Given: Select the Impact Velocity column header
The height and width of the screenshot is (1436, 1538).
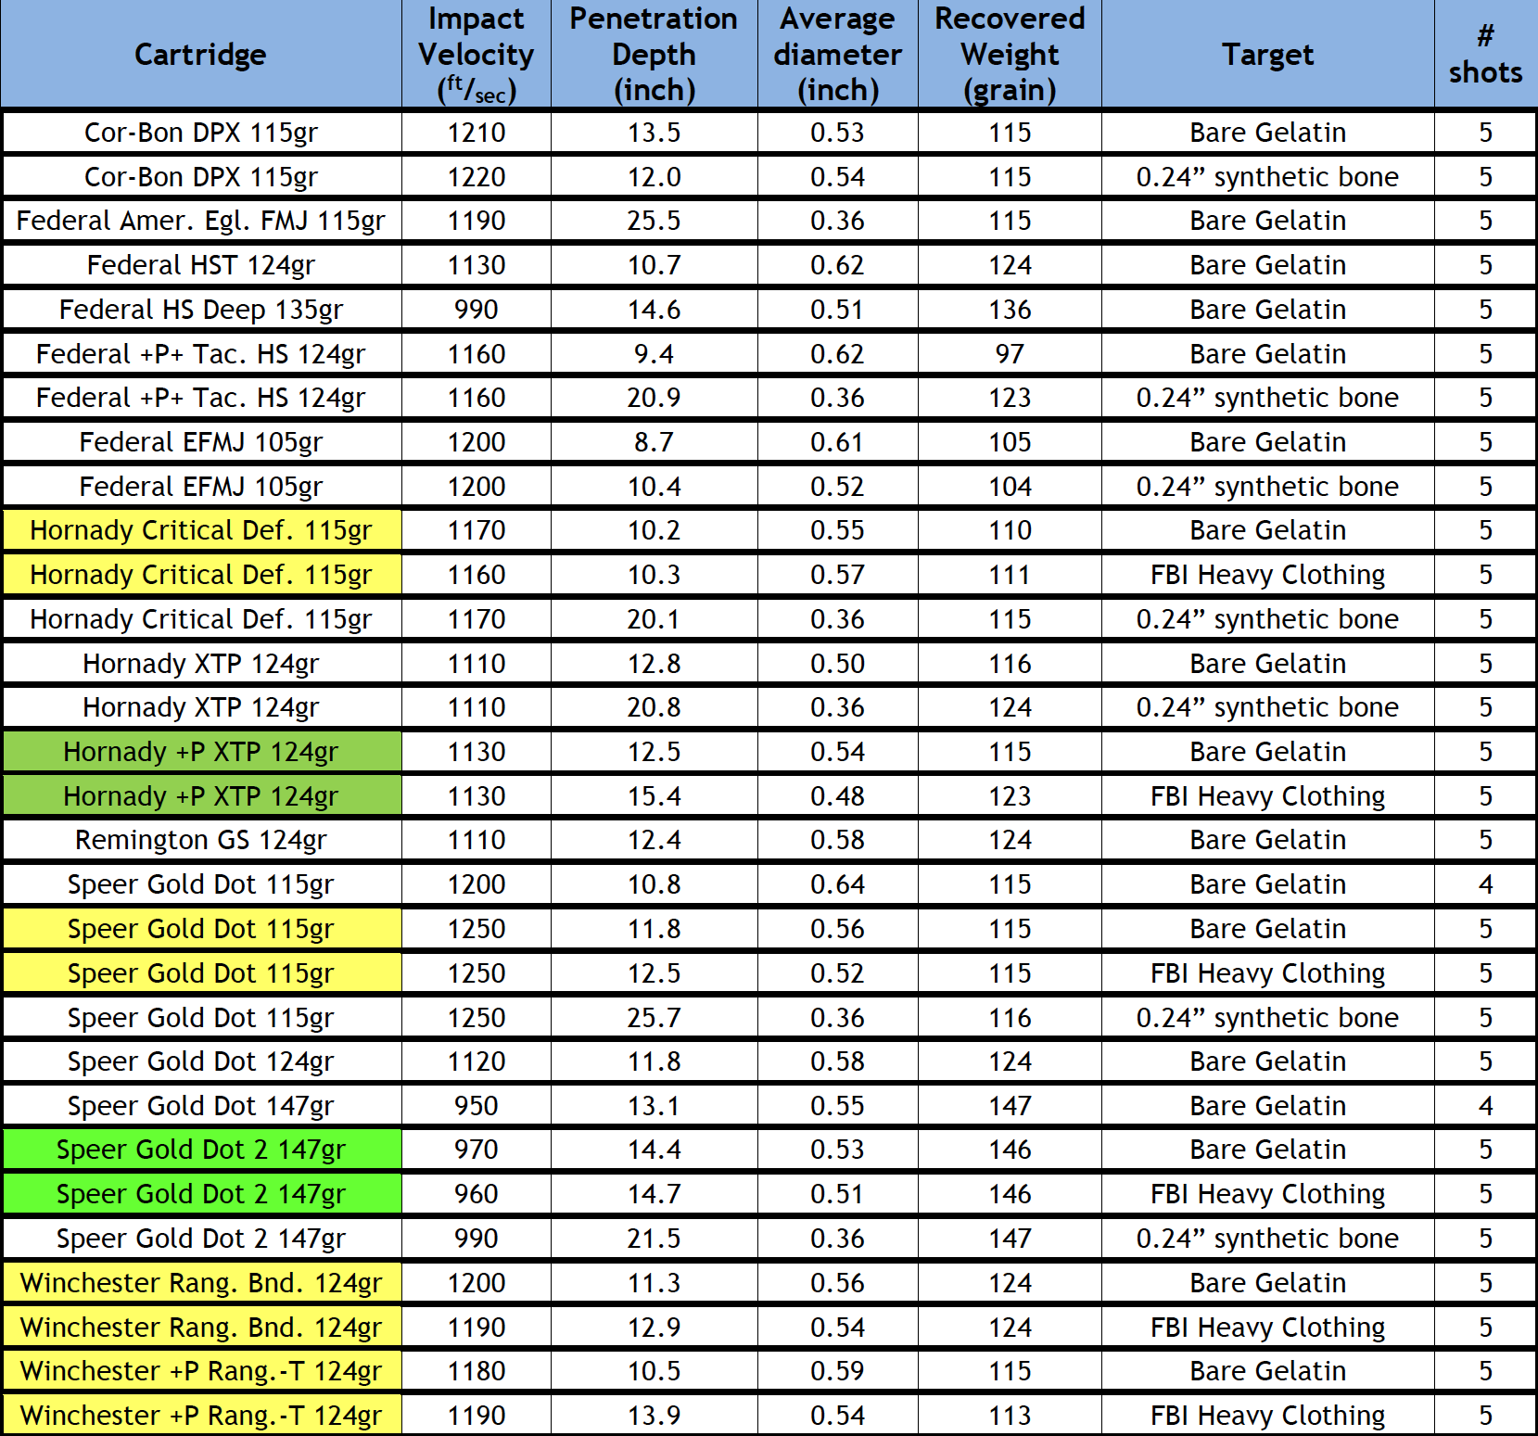Looking at the screenshot, I should click(477, 55).
